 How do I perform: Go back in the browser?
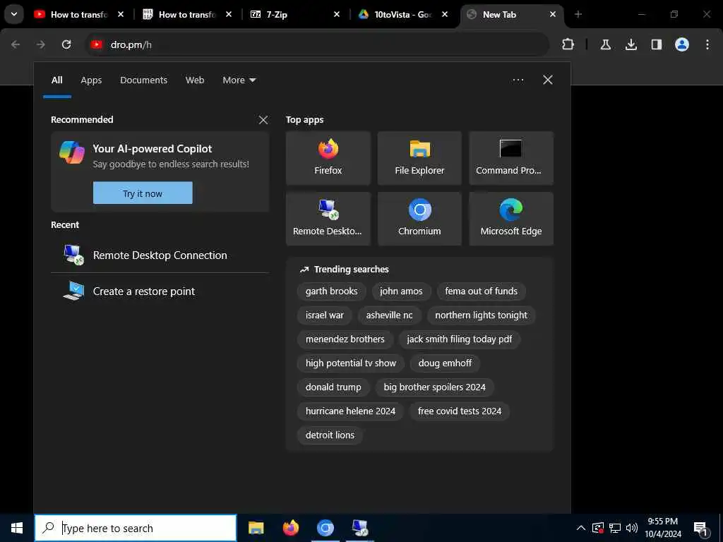point(16,44)
